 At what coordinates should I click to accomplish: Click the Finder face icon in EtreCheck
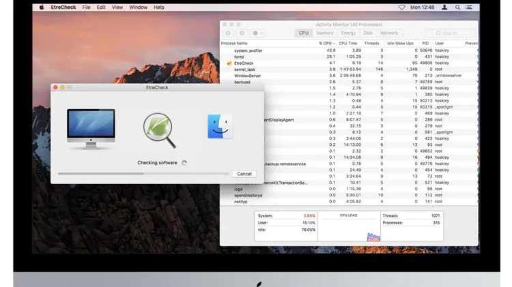point(220,126)
